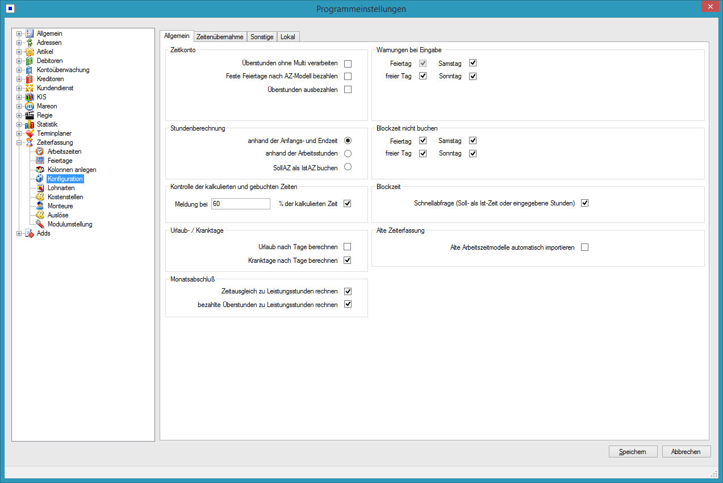
Task: Collapse the Zeiterfassung tree node
Action: click(x=19, y=142)
